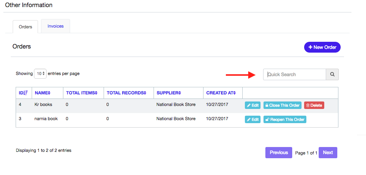
Task: Focus the Quick Search input field
Action: pyautogui.click(x=294, y=74)
